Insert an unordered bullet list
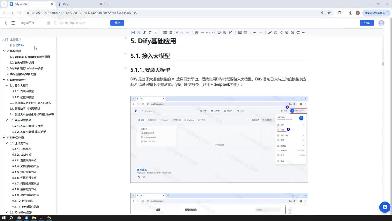Viewport: 392px width, 221px height. (165, 33)
